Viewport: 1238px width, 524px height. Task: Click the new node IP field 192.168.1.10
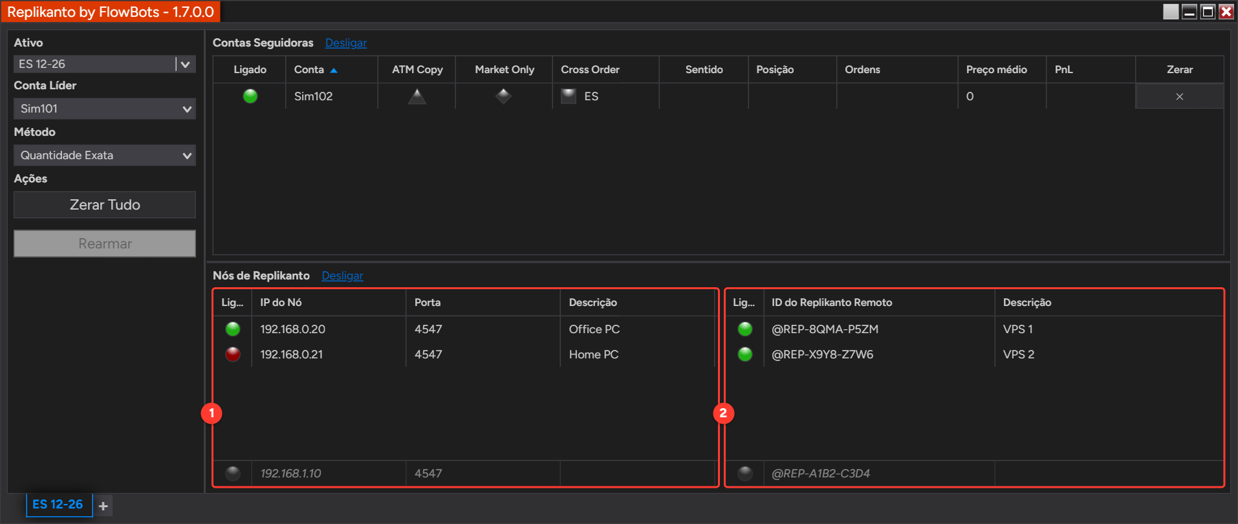329,474
